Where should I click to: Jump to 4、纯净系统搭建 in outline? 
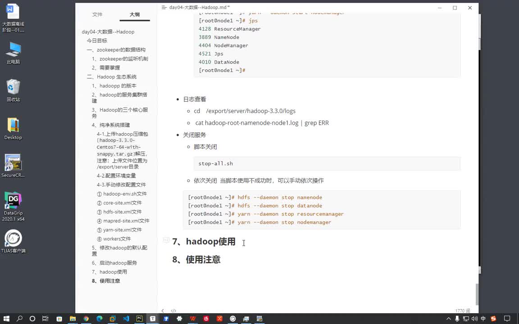tap(111, 125)
